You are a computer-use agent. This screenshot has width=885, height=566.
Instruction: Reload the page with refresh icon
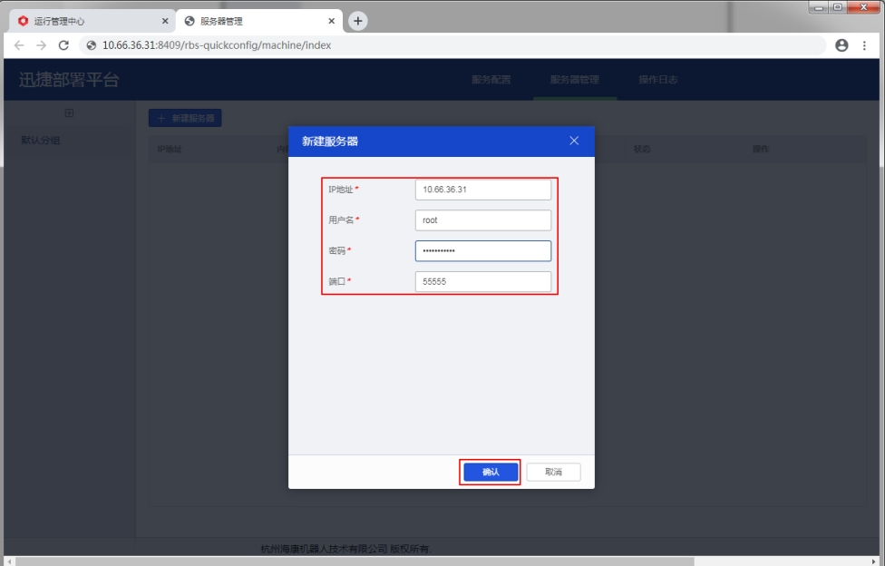coord(63,45)
